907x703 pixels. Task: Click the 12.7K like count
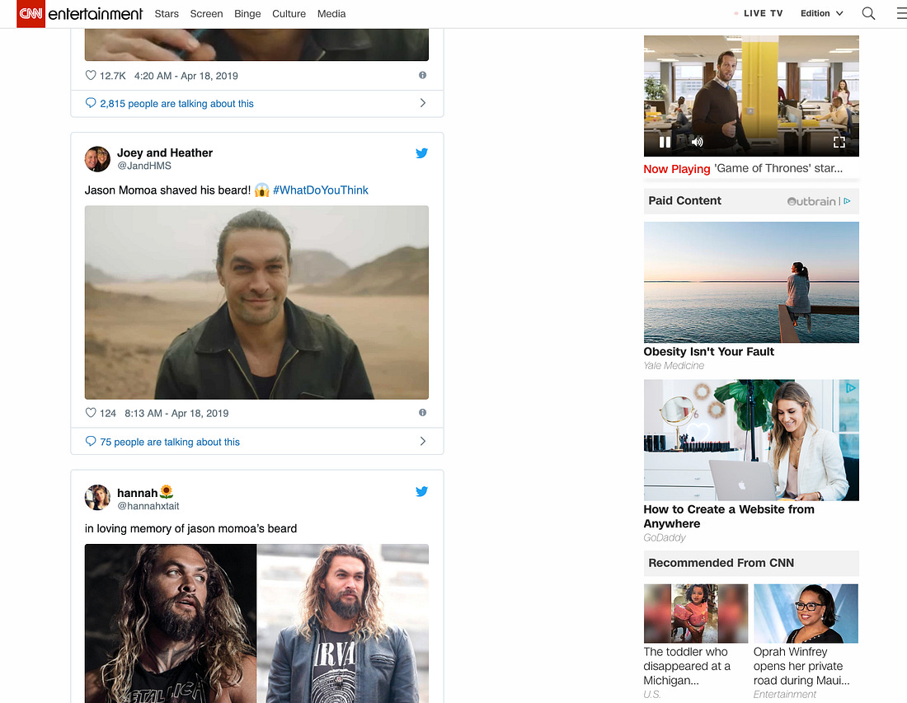coord(113,76)
